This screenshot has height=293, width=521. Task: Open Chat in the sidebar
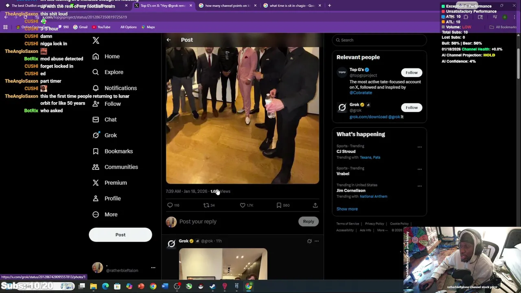coord(104,120)
